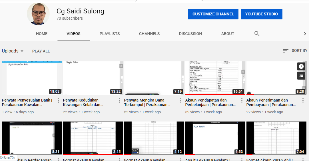Click the 70 subscribers text

pyautogui.click(x=70, y=18)
